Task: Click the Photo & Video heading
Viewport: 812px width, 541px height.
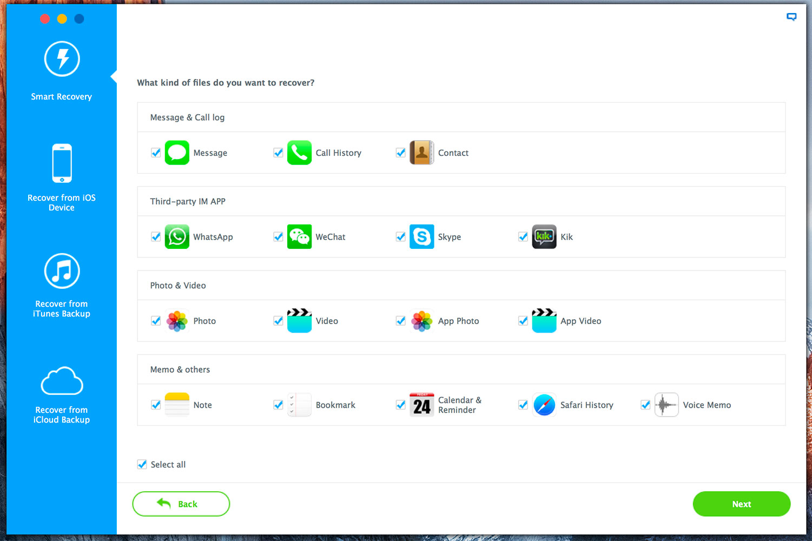Action: pos(178,286)
